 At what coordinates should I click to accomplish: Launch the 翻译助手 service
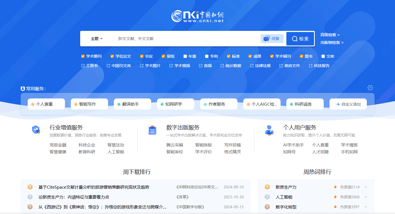click(x=132, y=104)
